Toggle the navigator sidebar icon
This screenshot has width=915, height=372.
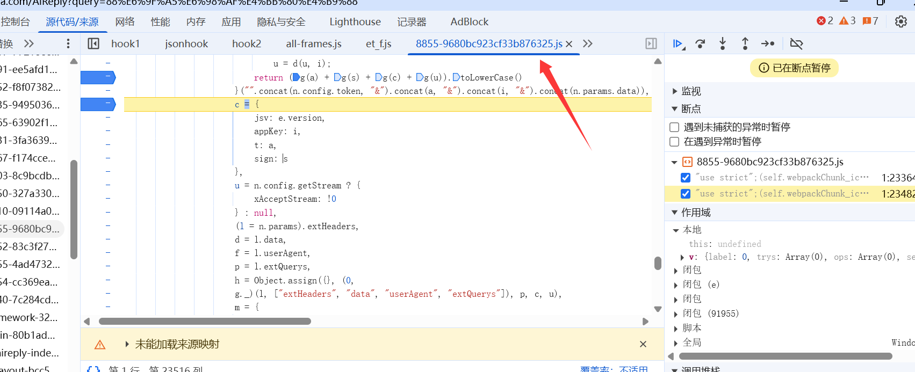pos(93,43)
